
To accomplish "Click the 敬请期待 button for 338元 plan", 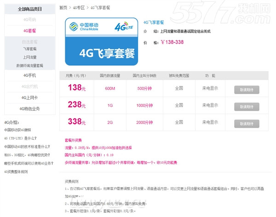I will [247, 124].
